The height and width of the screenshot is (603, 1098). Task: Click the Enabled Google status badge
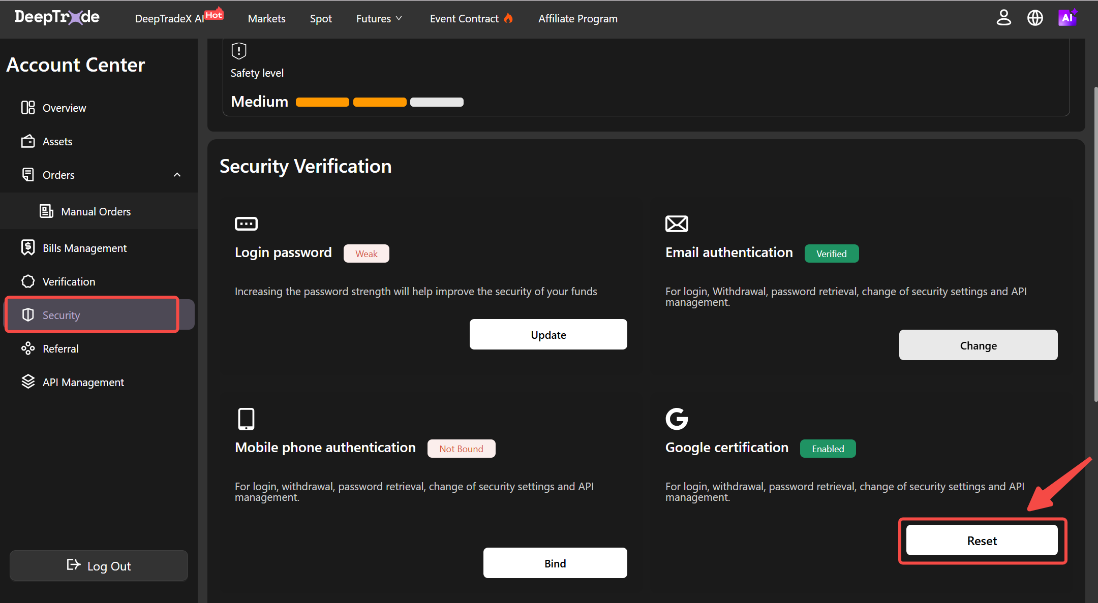pyautogui.click(x=828, y=449)
